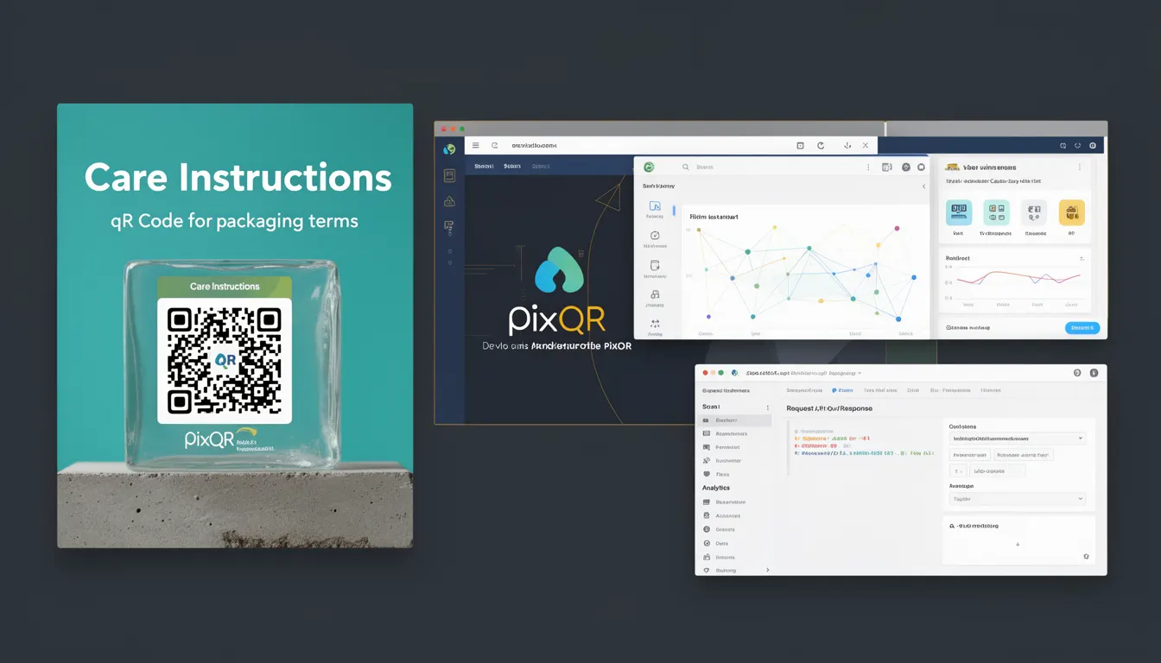
Task: Click the dark round avatar icon in the dashboard header
Action: point(906,167)
